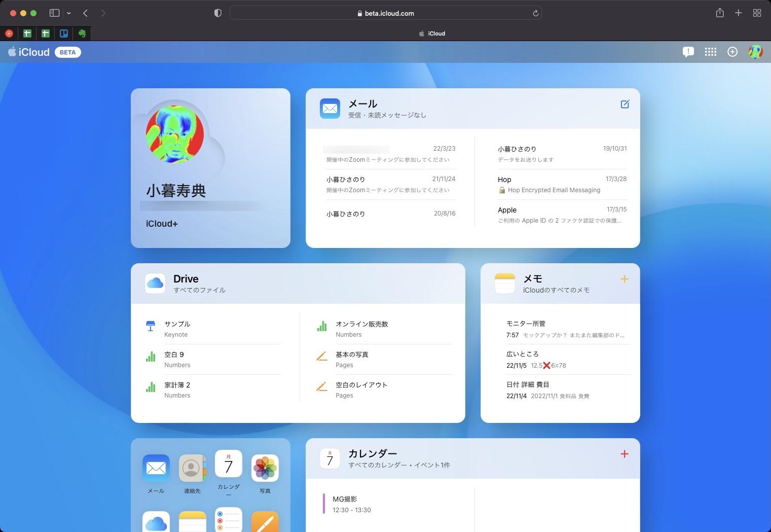Open the 基本の写真 Pages file
771x532 pixels.
[x=384, y=359]
